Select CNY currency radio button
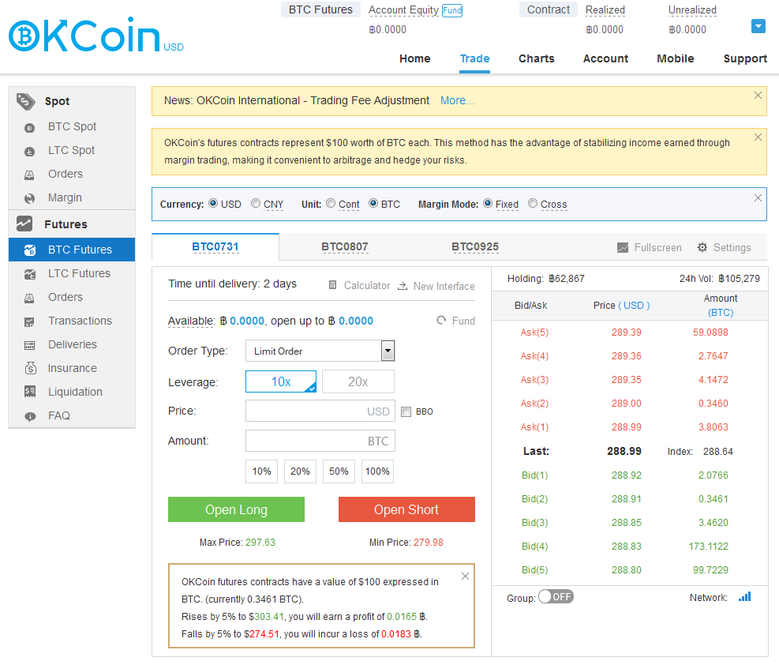The height and width of the screenshot is (665, 779). [x=256, y=203]
